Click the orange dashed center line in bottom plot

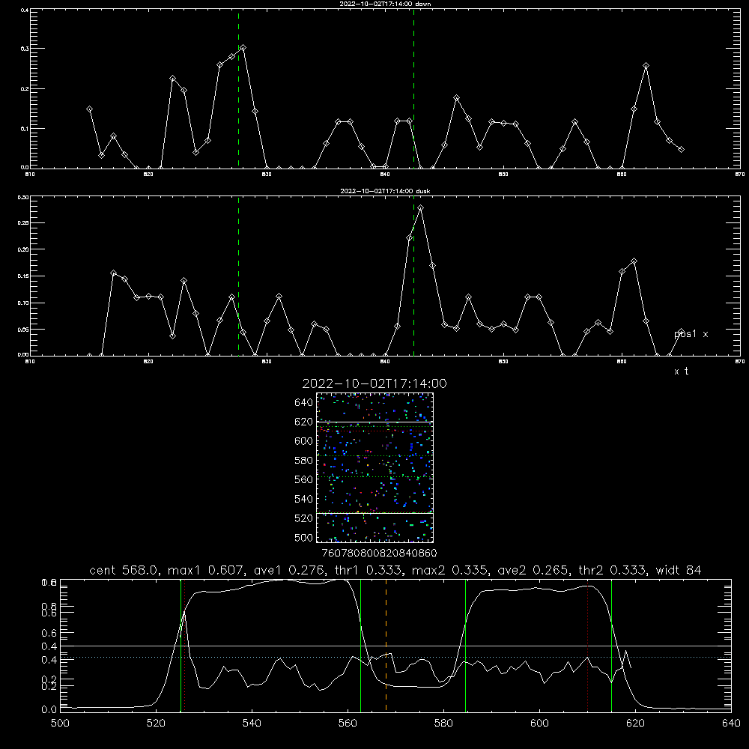point(386,646)
